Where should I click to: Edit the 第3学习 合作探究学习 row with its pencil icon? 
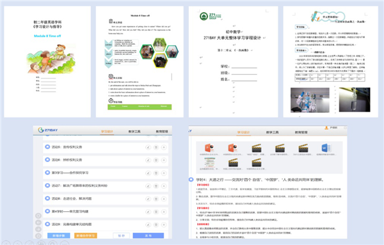click(148, 174)
